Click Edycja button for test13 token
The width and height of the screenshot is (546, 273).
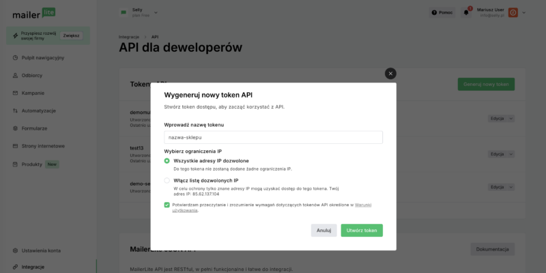498,154
